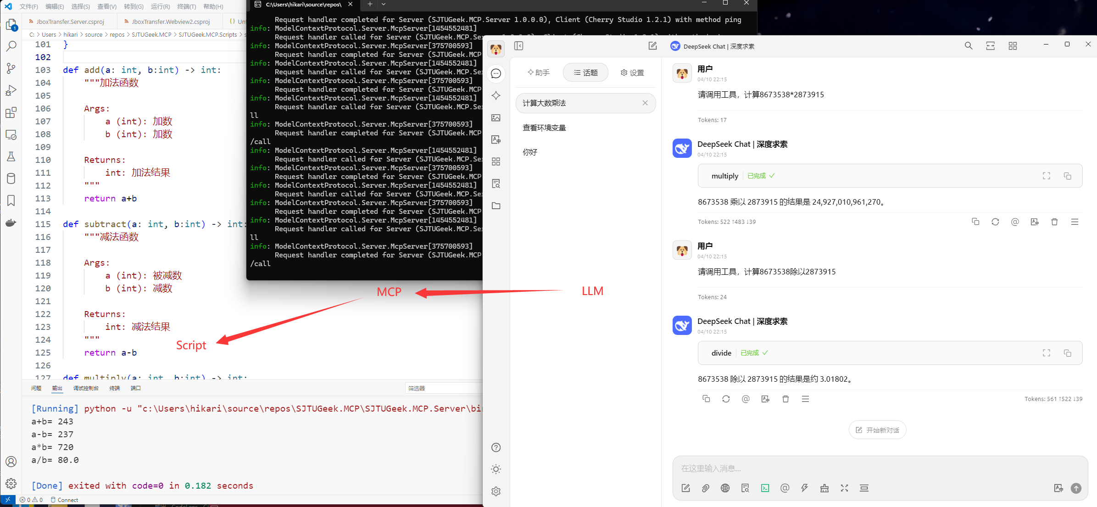
Task: Click the @ mention model icon in input bar
Action: 785,488
